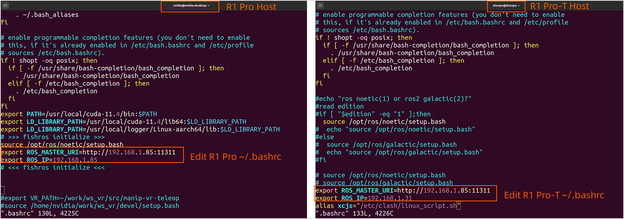Click the '# >>> fishros initialize >>>' comment
Image resolution: width=624 pixels, height=219 pixels.
(x=53, y=137)
